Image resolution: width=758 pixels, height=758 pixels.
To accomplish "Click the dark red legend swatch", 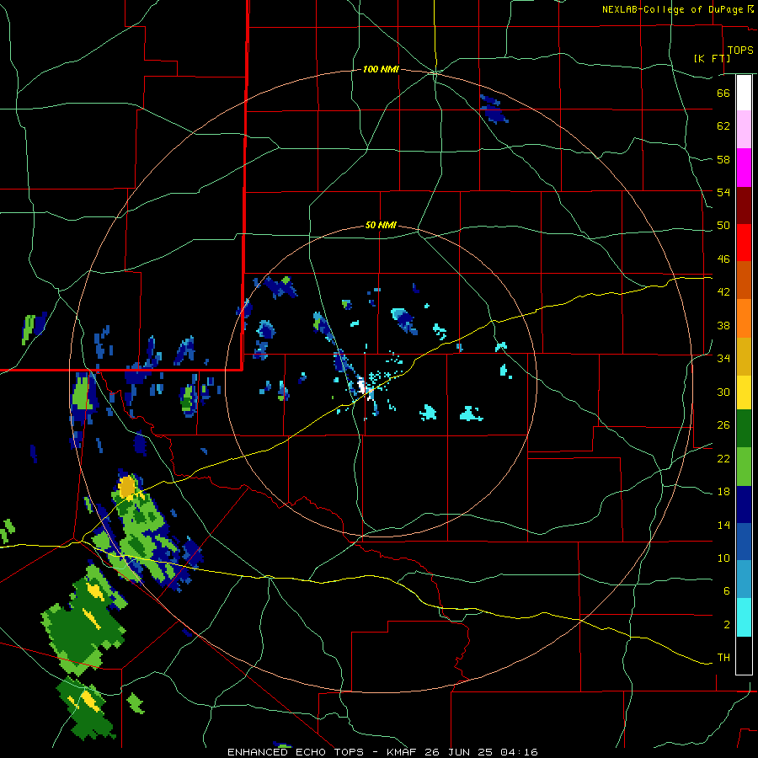I will tap(744, 206).
